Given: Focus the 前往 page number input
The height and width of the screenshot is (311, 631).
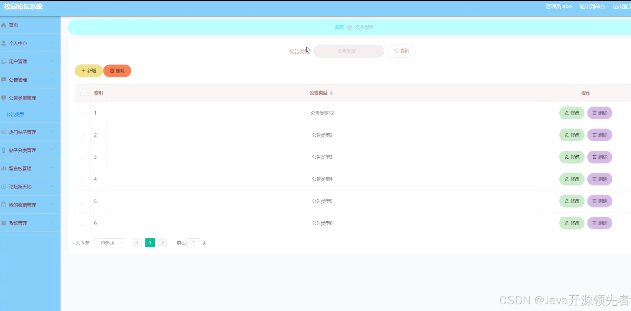Looking at the screenshot, I should click(x=194, y=243).
